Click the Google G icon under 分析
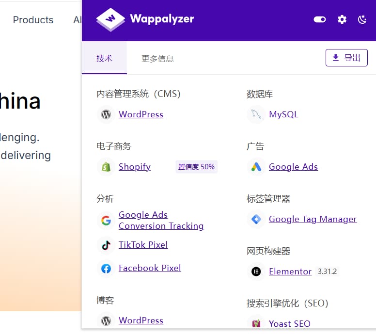The image size is (376, 336). 106,220
